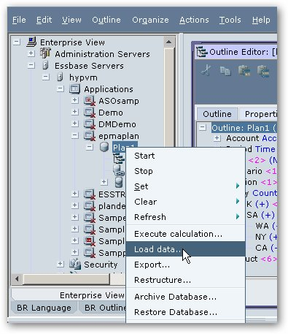288x334 pixels.
Task: Switch to the BR Language tab
Action: (x=44, y=308)
